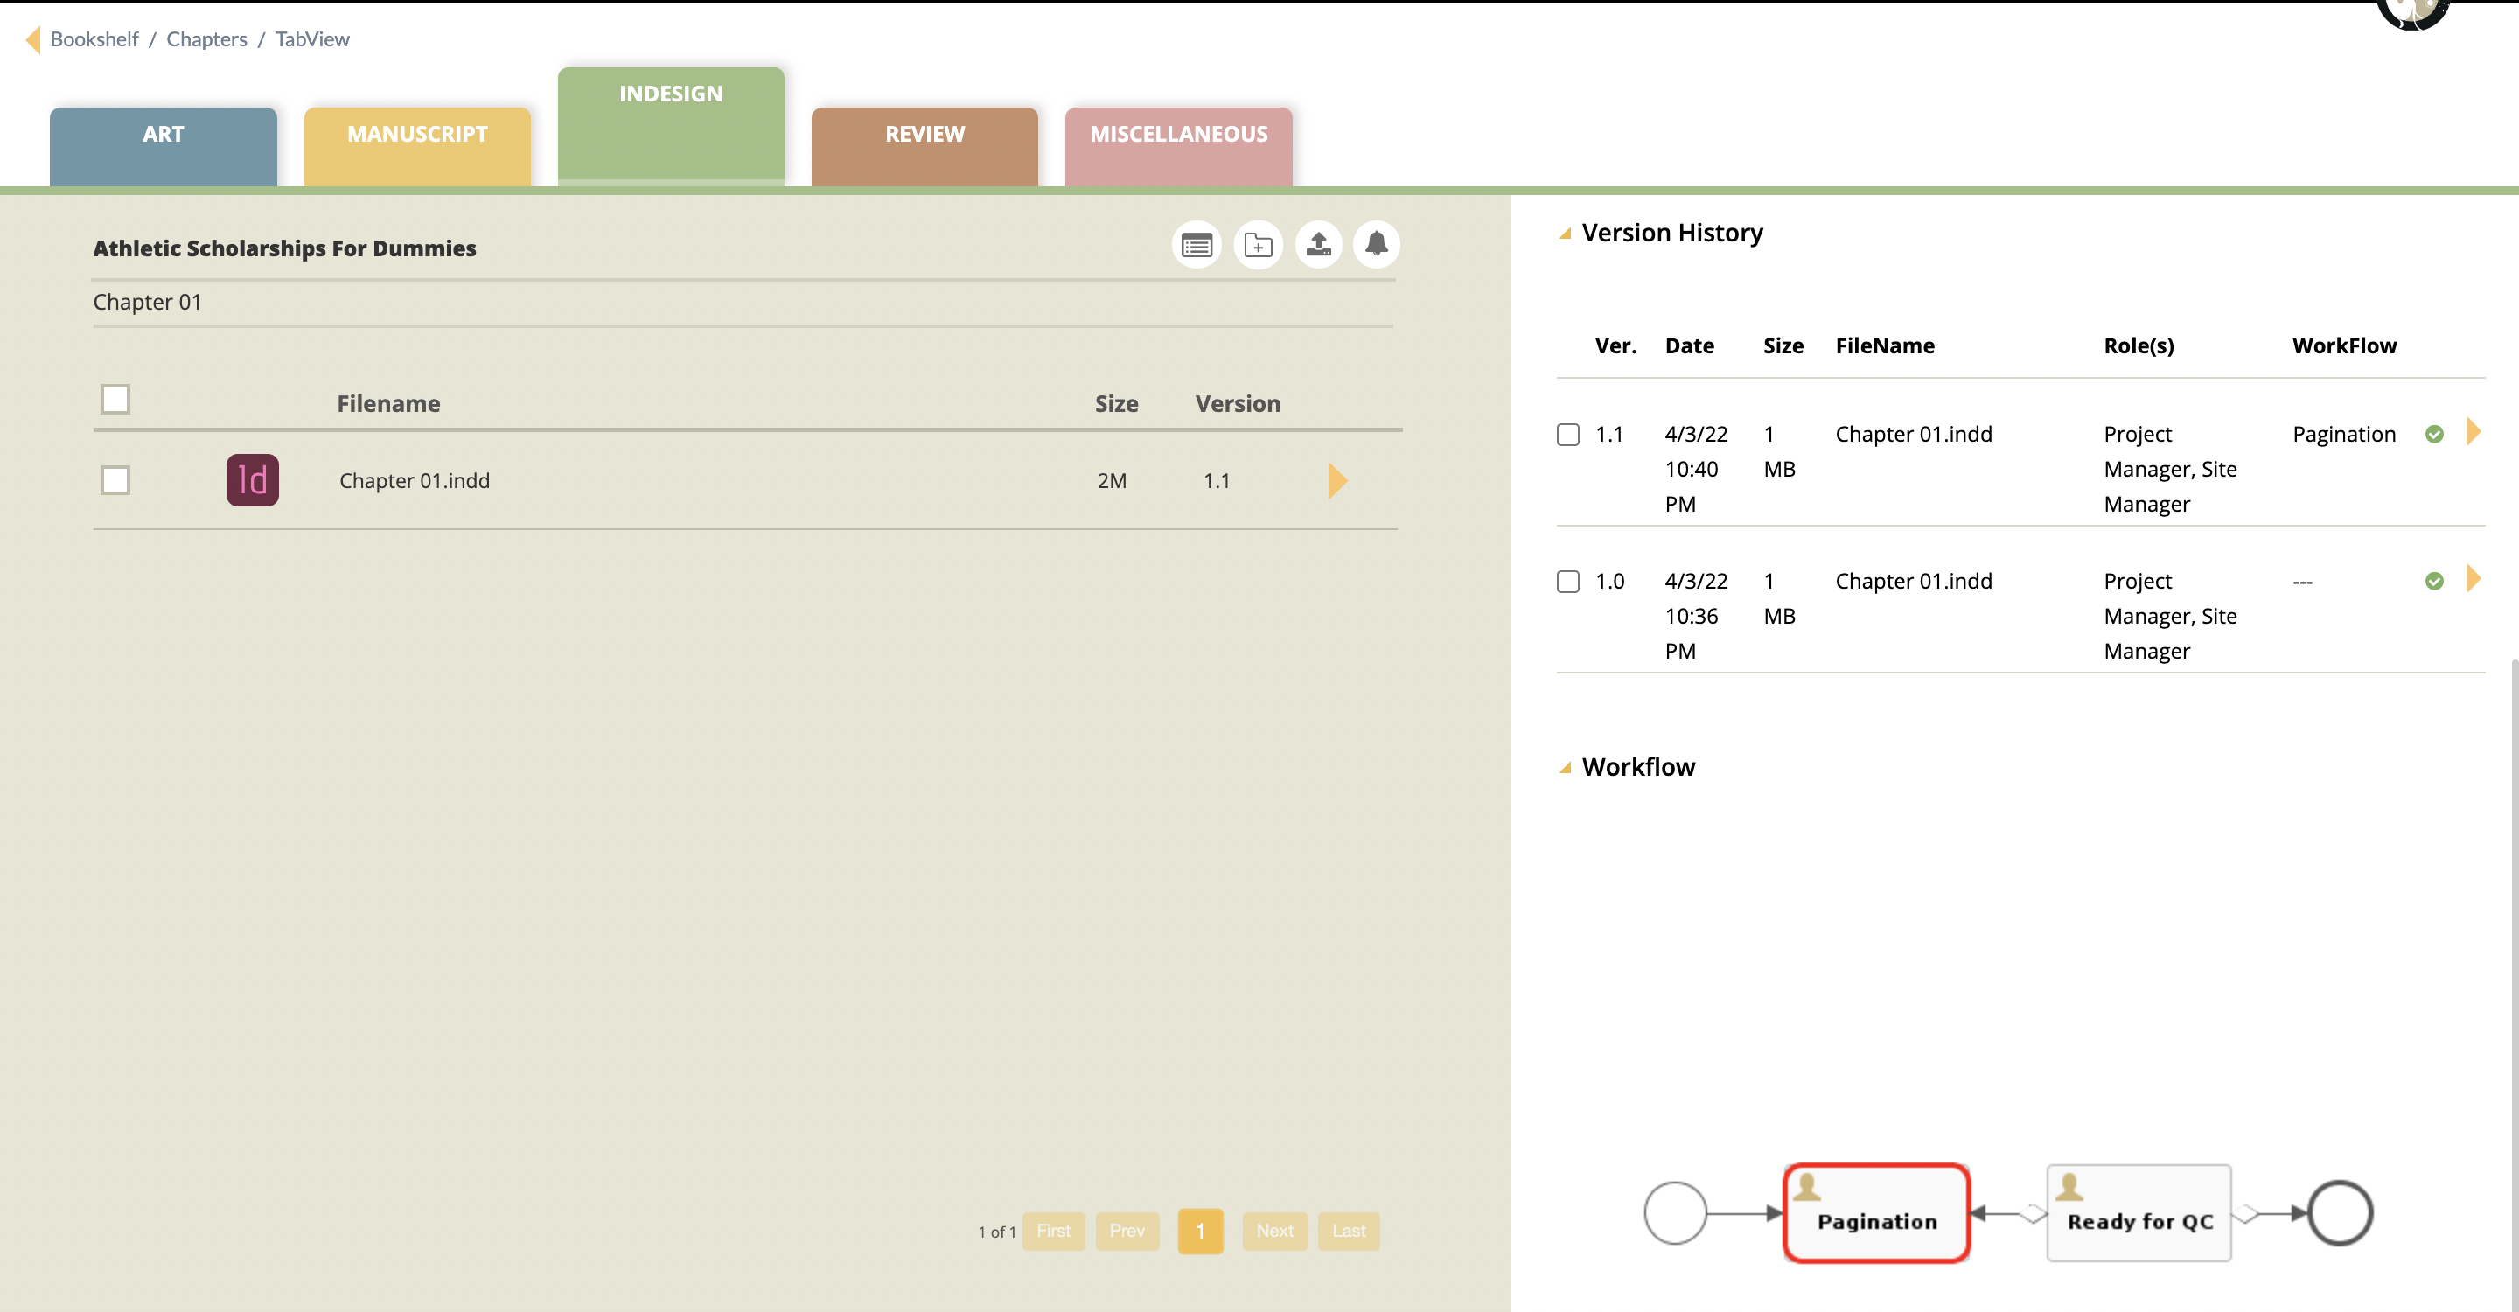Viewport: 2519px width, 1312px height.
Task: Click the back arrow beside Bookshelf
Action: 32,39
